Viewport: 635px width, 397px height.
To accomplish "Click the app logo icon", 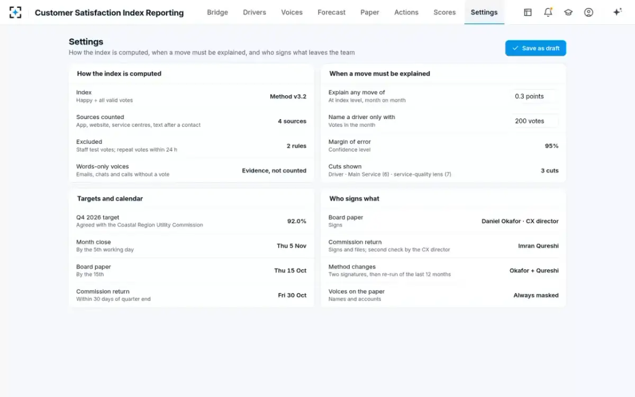I will tap(15, 12).
